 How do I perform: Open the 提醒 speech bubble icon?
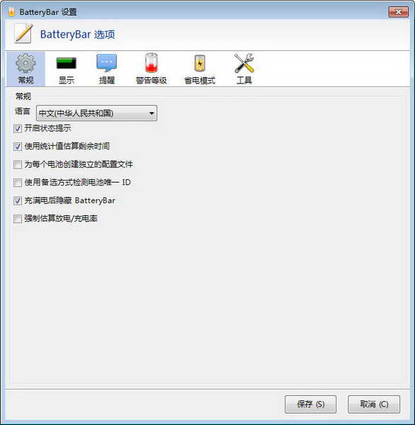pyautogui.click(x=107, y=62)
